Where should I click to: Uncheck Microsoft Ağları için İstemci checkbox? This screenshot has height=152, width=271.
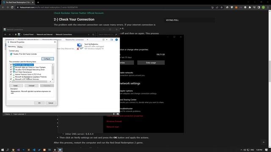pyautogui.click(x=11, y=65)
